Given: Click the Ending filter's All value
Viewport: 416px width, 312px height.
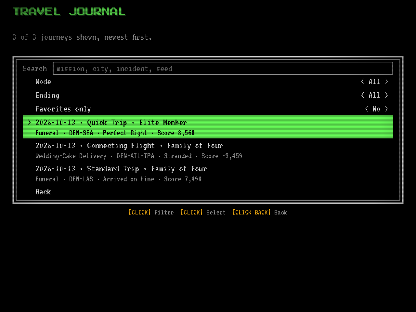Looking at the screenshot, I should (x=374, y=95).
